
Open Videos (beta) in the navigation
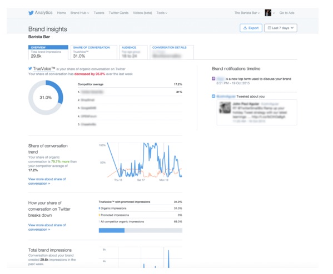142,13
